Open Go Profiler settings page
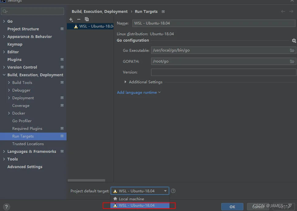This screenshot has height=211, width=297. 22,121
